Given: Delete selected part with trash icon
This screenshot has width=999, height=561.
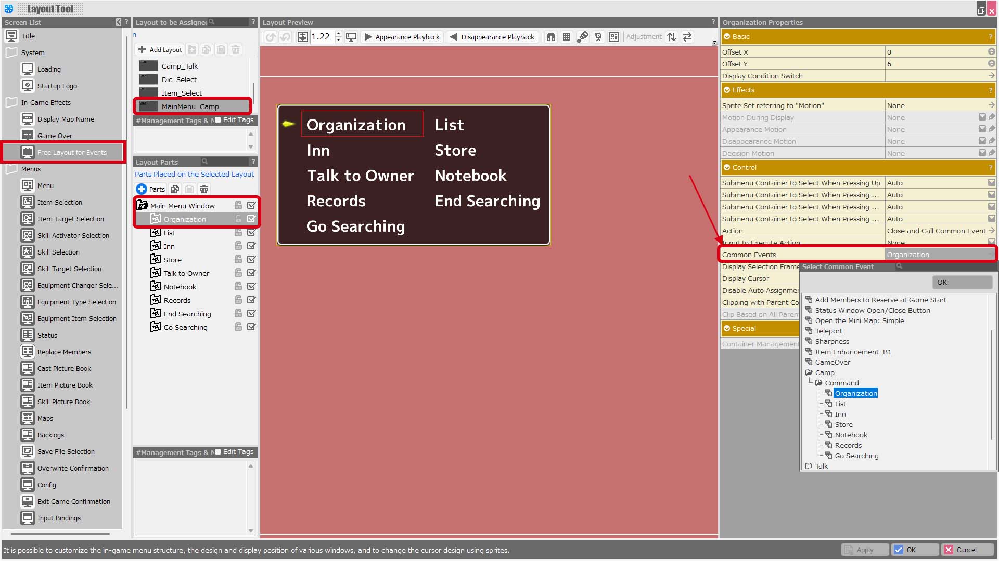Looking at the screenshot, I should click(x=204, y=189).
